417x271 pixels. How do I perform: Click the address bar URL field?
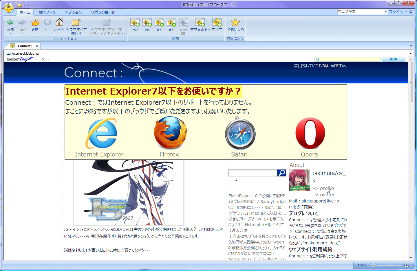point(206,54)
